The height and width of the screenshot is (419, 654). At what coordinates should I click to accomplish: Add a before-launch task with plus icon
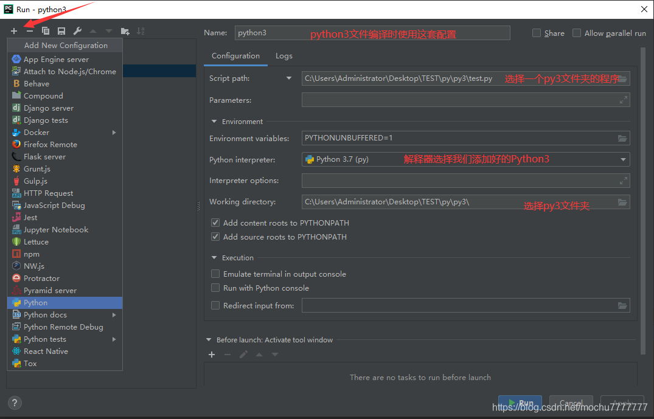point(212,355)
